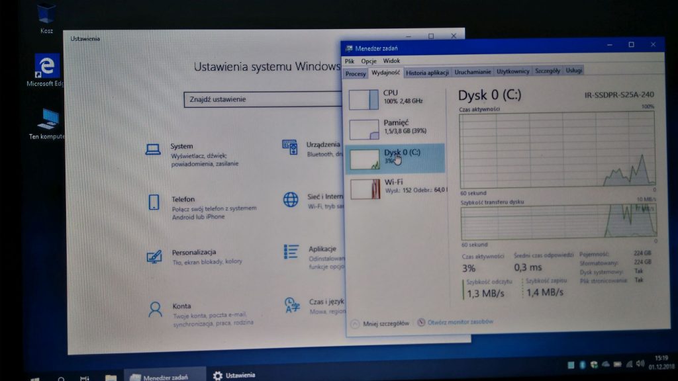678x381 pixels.
Task: Switch to the Procesy tab
Action: click(x=356, y=73)
